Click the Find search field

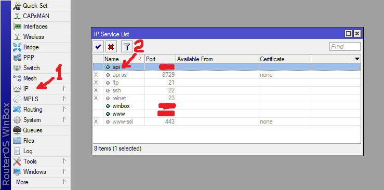[345, 46]
